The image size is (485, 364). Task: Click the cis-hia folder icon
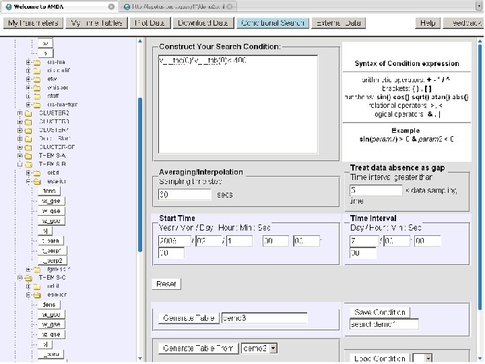coord(37,63)
